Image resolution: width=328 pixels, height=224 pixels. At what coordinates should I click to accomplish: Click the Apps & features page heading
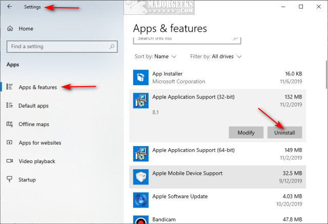pos(170,28)
